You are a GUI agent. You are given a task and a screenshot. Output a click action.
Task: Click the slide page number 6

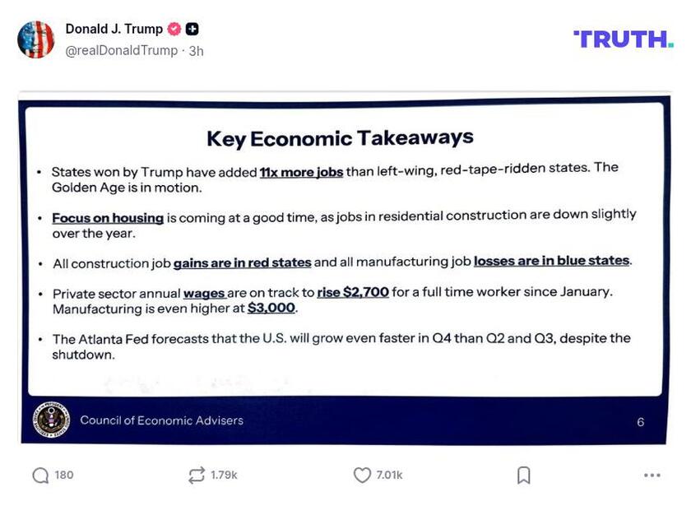point(641,422)
